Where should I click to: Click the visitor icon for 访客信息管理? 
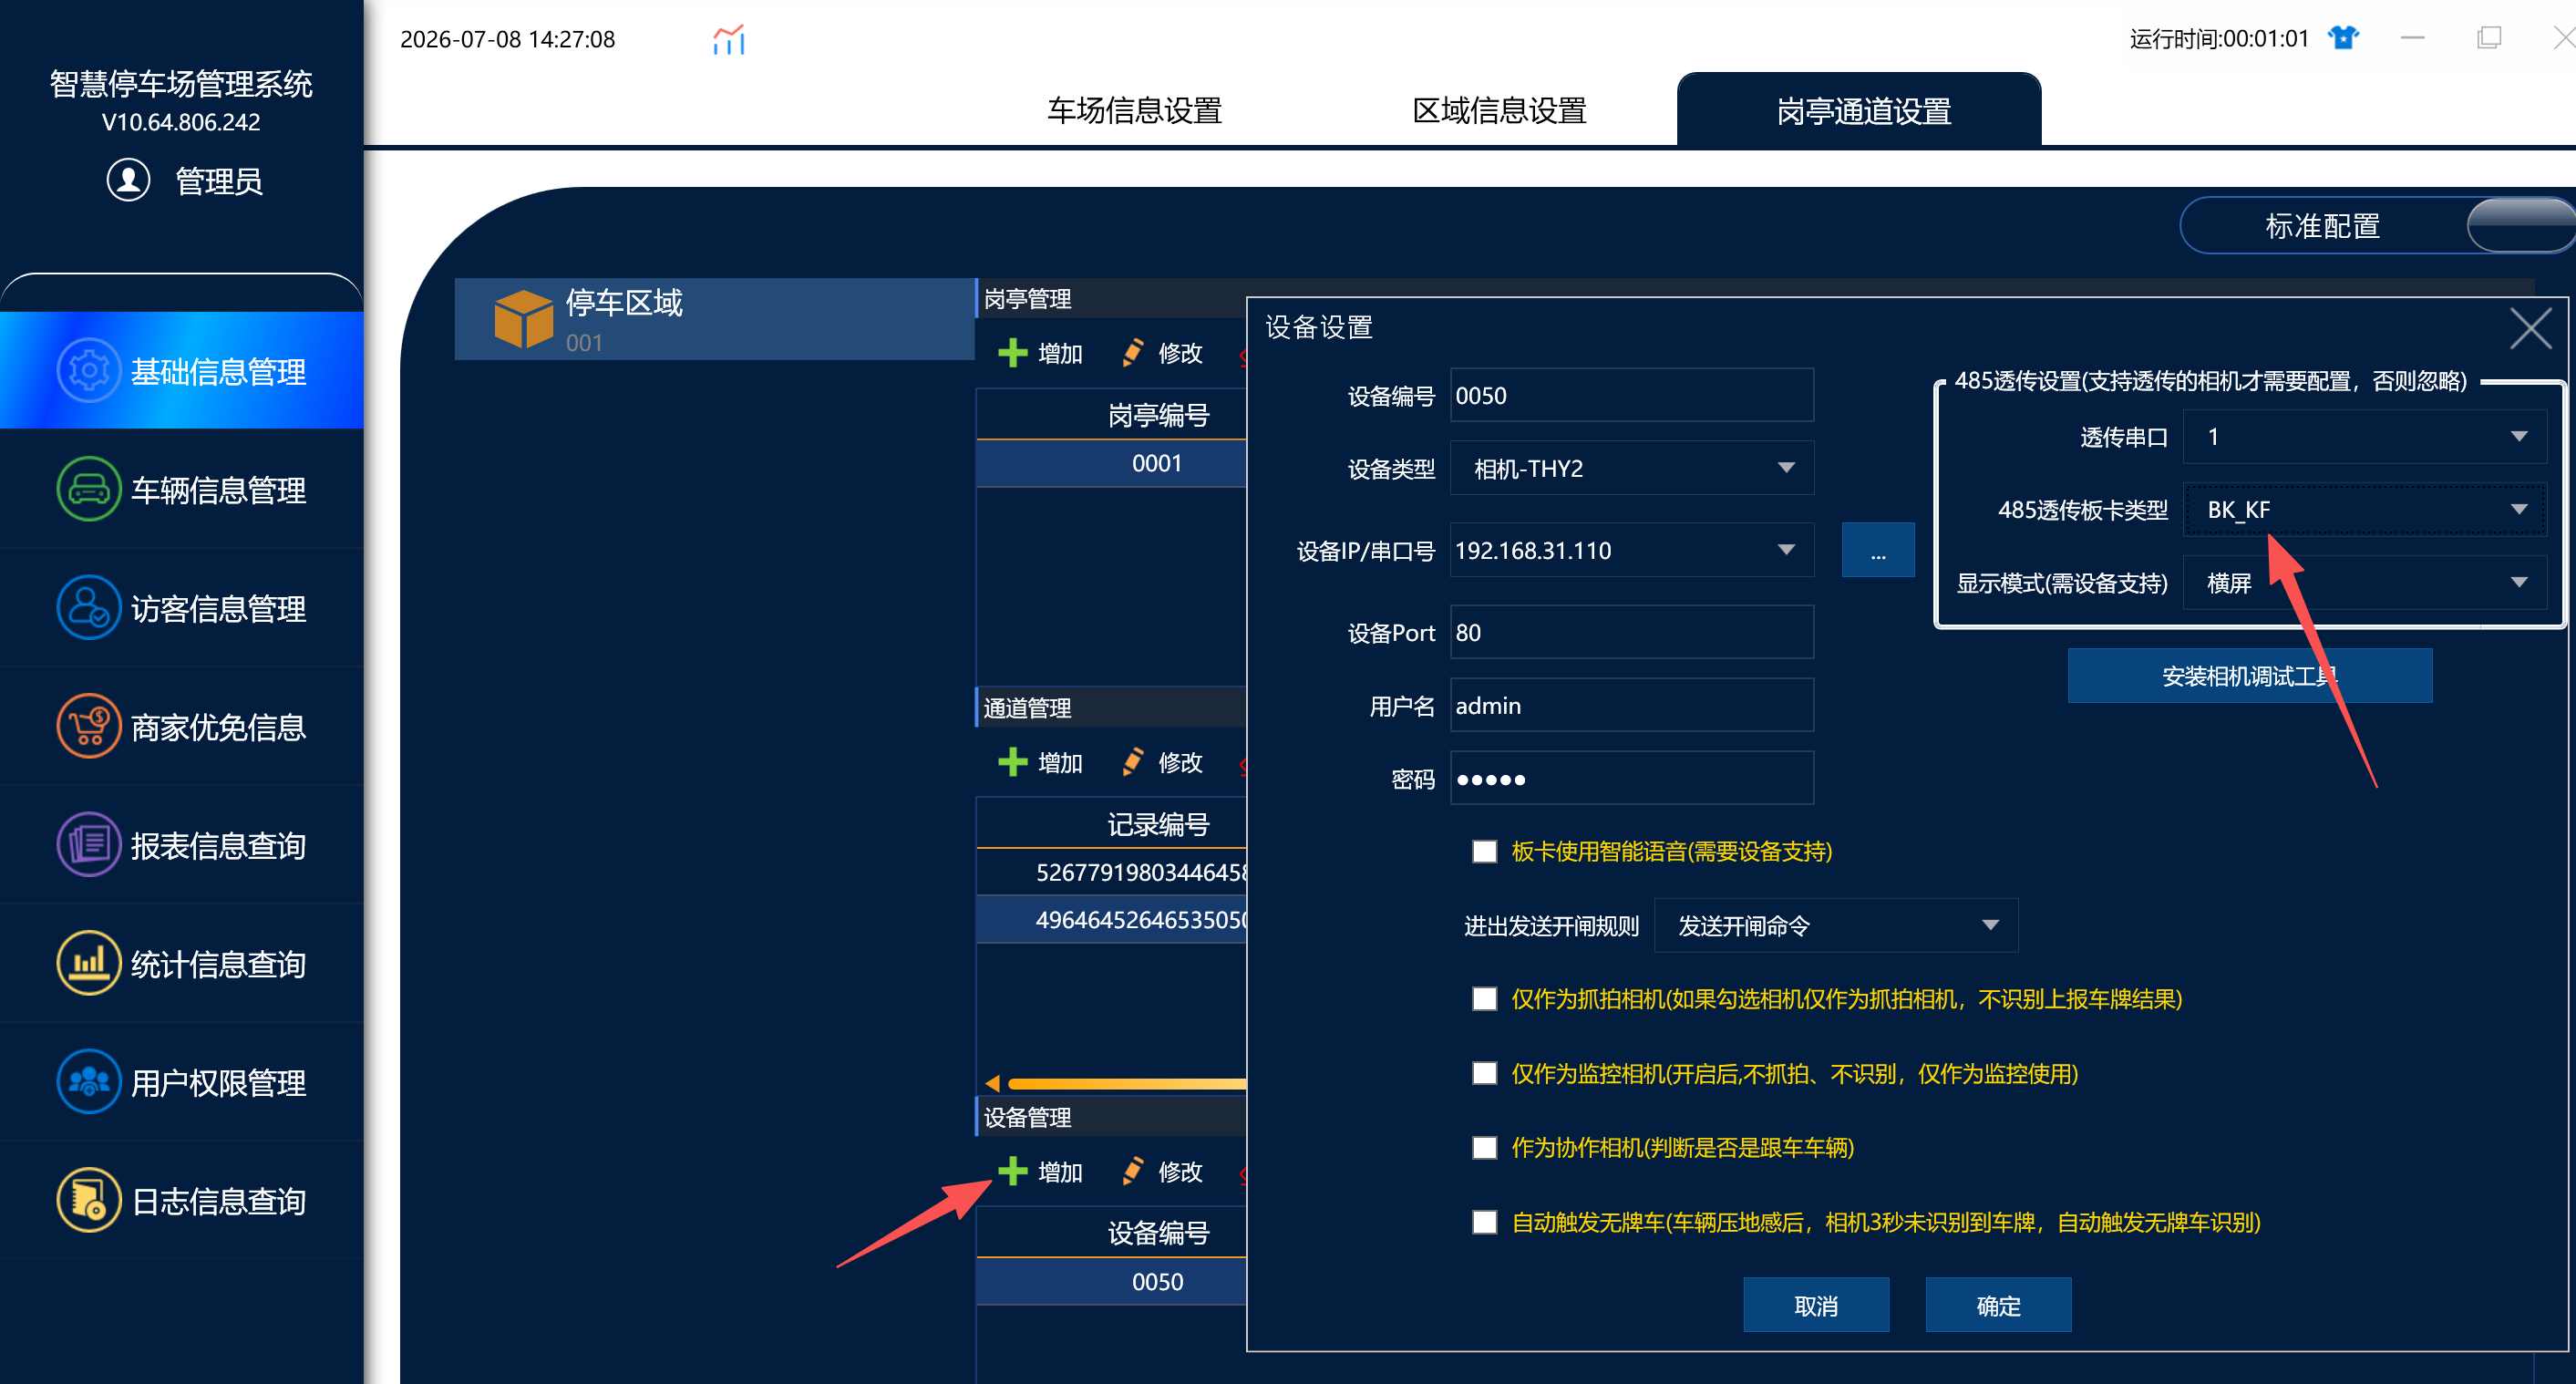click(89, 607)
